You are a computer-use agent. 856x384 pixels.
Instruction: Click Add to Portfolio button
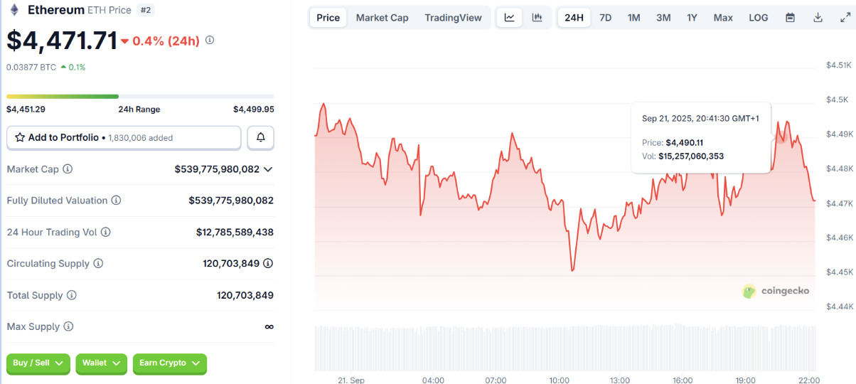pos(124,137)
